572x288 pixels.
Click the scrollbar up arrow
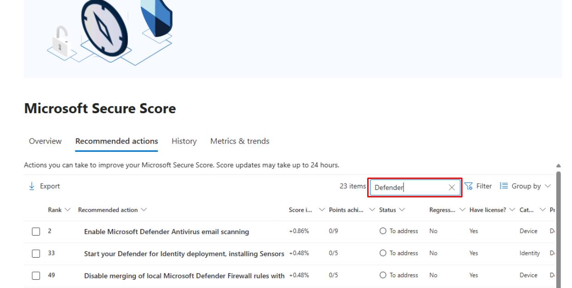[x=559, y=166]
